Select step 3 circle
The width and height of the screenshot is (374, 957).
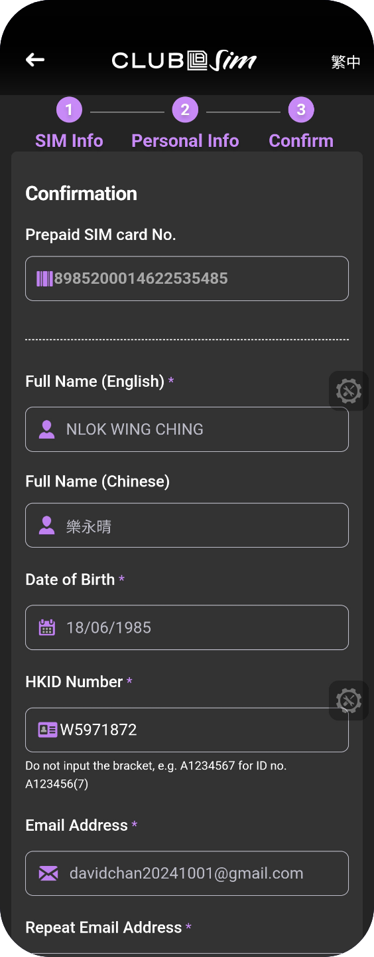(301, 110)
